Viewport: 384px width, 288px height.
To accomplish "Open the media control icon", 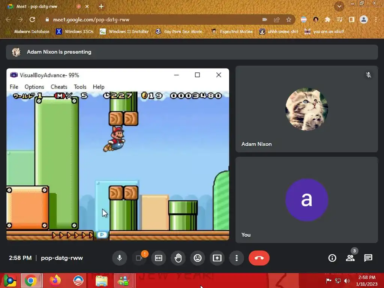I will point(339,19).
